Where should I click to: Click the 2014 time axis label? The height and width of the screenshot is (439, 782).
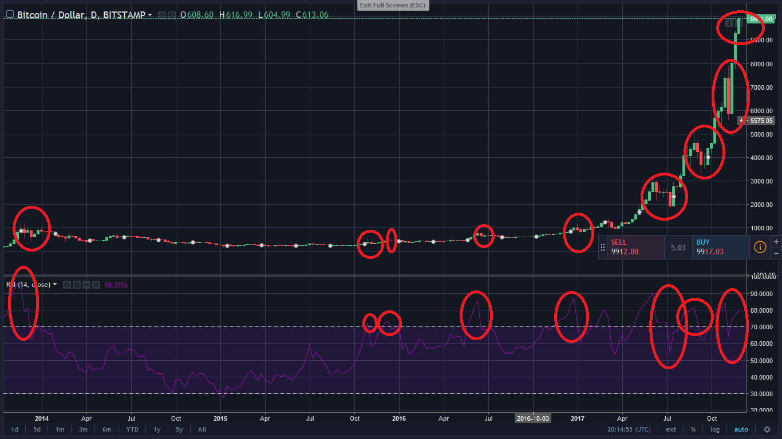click(42, 418)
